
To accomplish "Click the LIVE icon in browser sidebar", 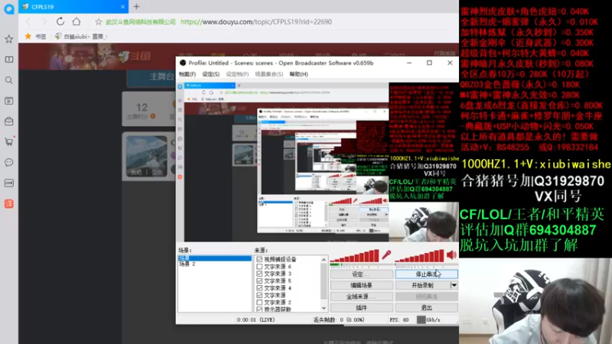I will (8, 183).
